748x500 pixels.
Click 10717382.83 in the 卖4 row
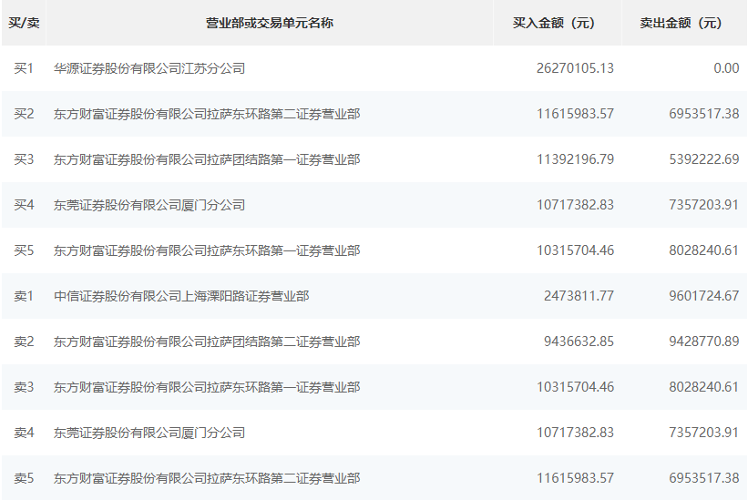coord(575,433)
